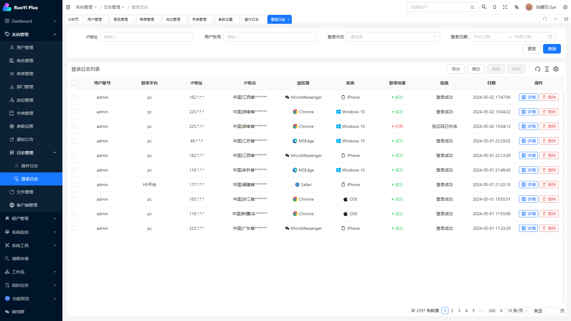Select all rows with header checkbox

pyautogui.click(x=74, y=83)
